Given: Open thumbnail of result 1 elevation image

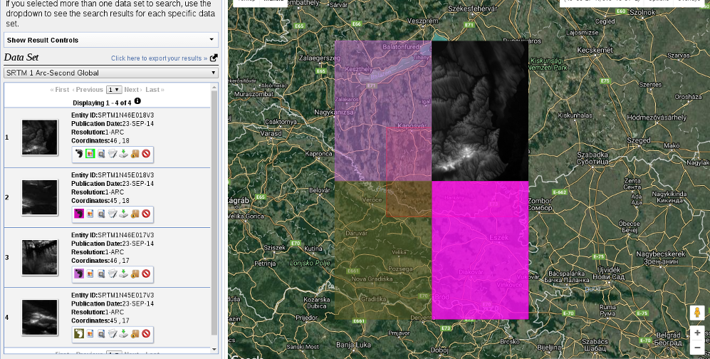Looking at the screenshot, I should pos(38,137).
